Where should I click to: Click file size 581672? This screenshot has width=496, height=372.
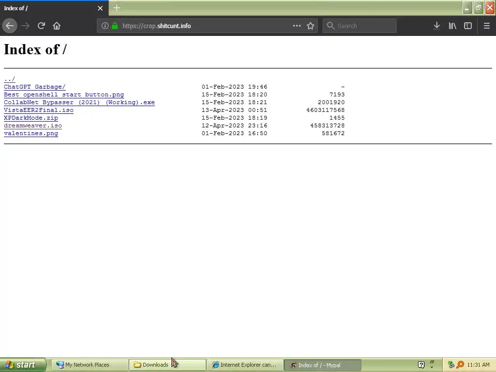(x=333, y=133)
